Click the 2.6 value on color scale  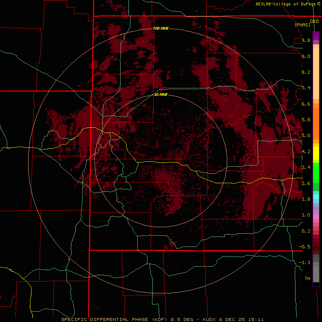click(306, 184)
